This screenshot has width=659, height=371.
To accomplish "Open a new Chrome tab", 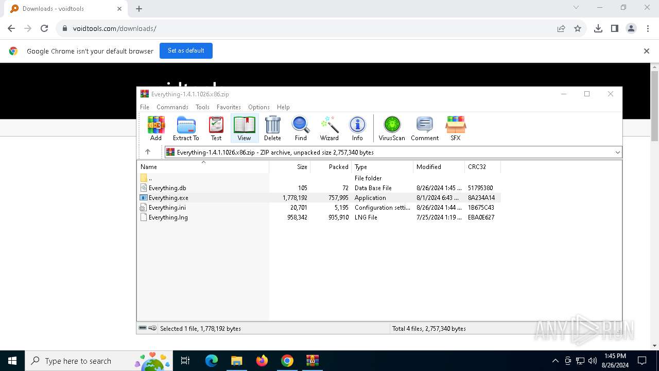I will (x=139, y=9).
